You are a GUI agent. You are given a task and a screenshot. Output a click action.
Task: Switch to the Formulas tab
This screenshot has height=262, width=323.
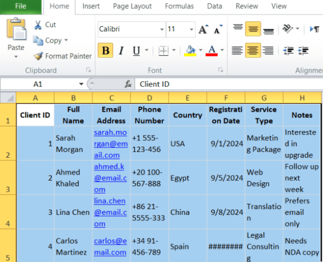coord(179,6)
